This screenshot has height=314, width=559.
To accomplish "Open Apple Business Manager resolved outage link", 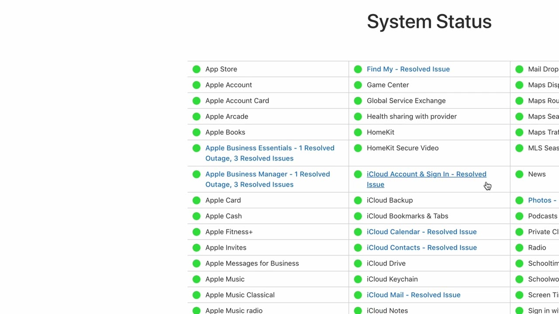I will [268, 179].
